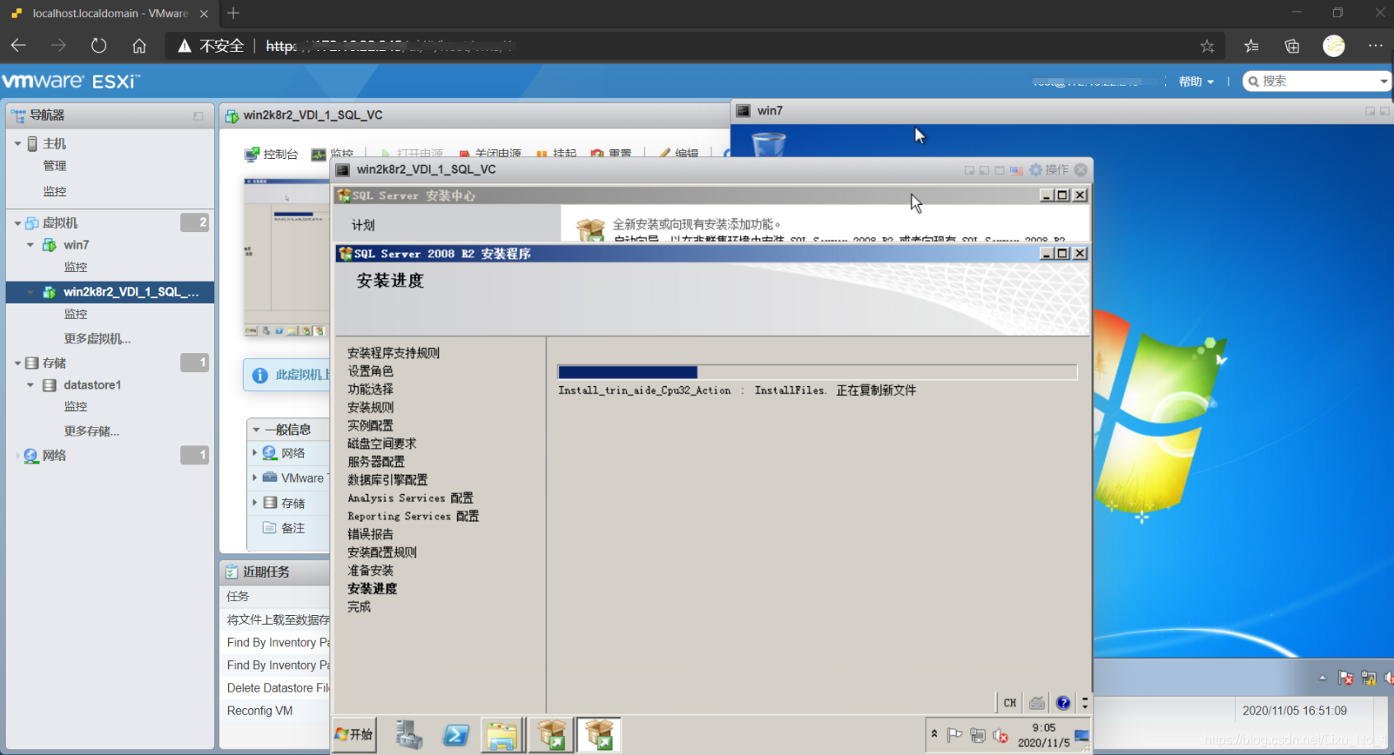Click the 关闭电源 toolbar button
The height and width of the screenshot is (755, 1394).
(490, 154)
